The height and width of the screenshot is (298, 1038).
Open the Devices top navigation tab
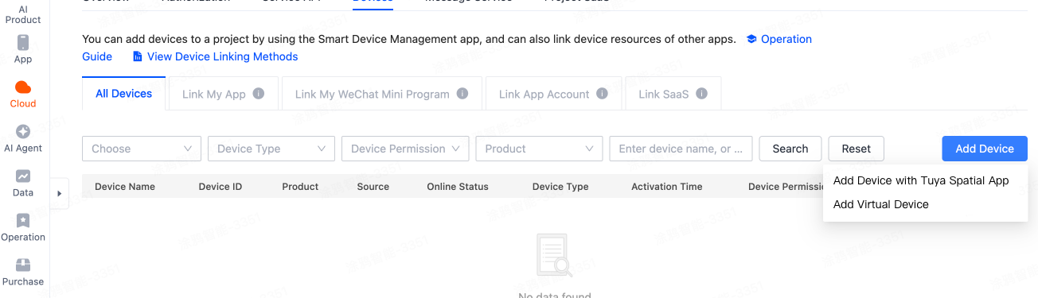click(x=373, y=2)
